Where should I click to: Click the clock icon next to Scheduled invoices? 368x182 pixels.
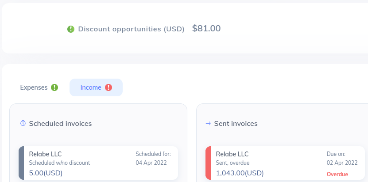click(x=23, y=123)
